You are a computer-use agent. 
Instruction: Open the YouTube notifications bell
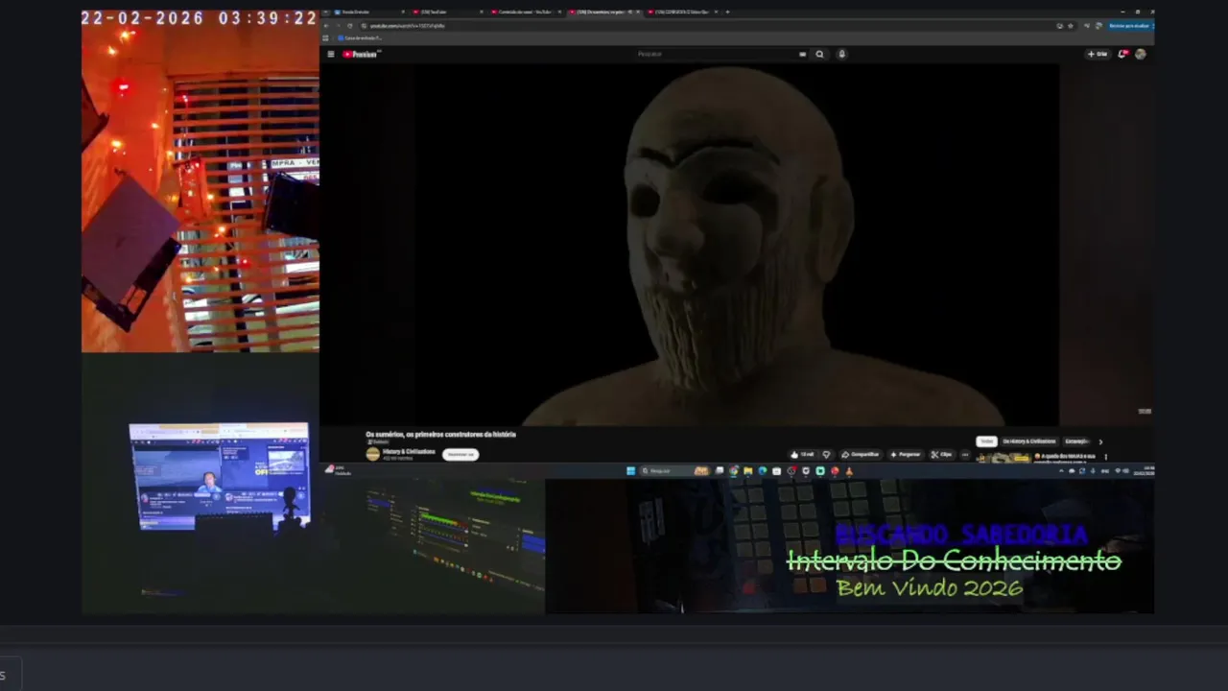pyautogui.click(x=1122, y=54)
